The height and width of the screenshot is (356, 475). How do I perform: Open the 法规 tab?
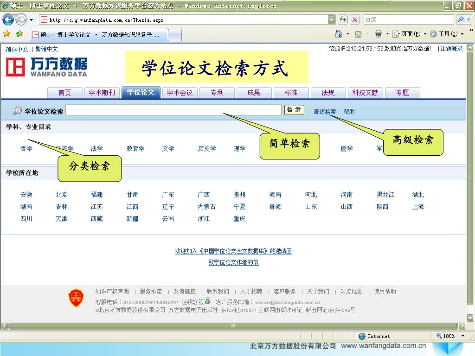[328, 93]
